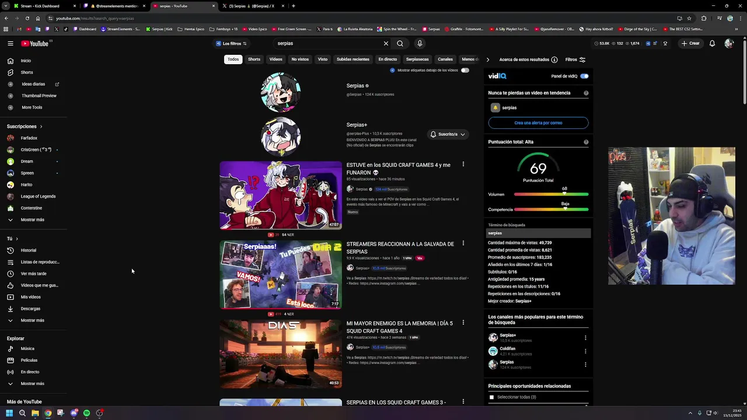
Task: Select the En directo filter chip
Action: coord(388,59)
